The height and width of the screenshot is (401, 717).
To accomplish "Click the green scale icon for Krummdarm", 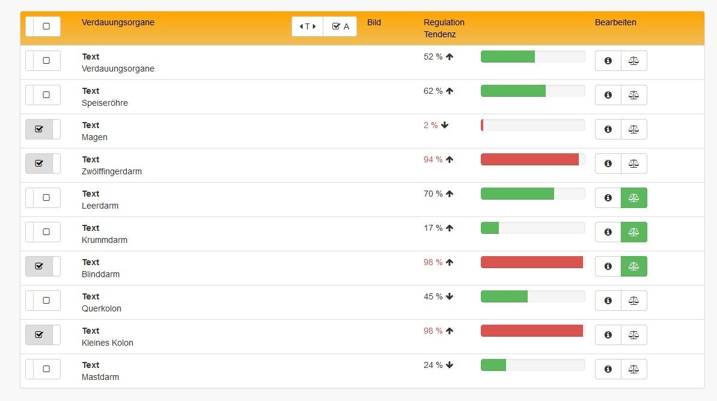I will (x=633, y=232).
